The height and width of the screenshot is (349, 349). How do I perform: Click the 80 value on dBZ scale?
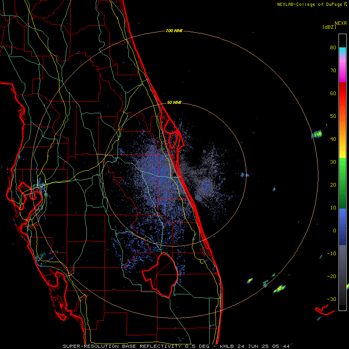[333, 47]
